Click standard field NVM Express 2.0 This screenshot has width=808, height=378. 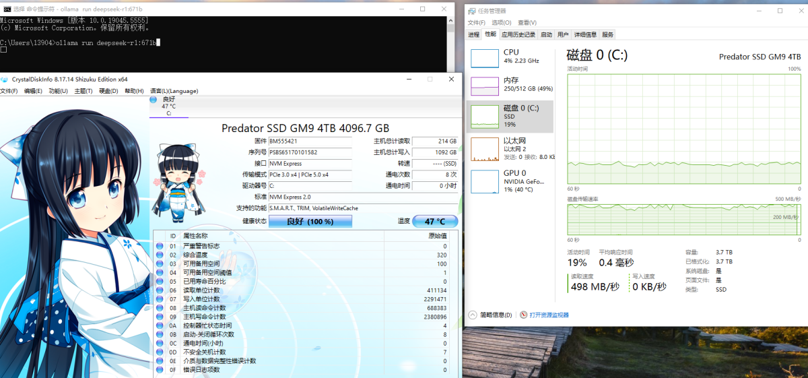tap(363, 197)
